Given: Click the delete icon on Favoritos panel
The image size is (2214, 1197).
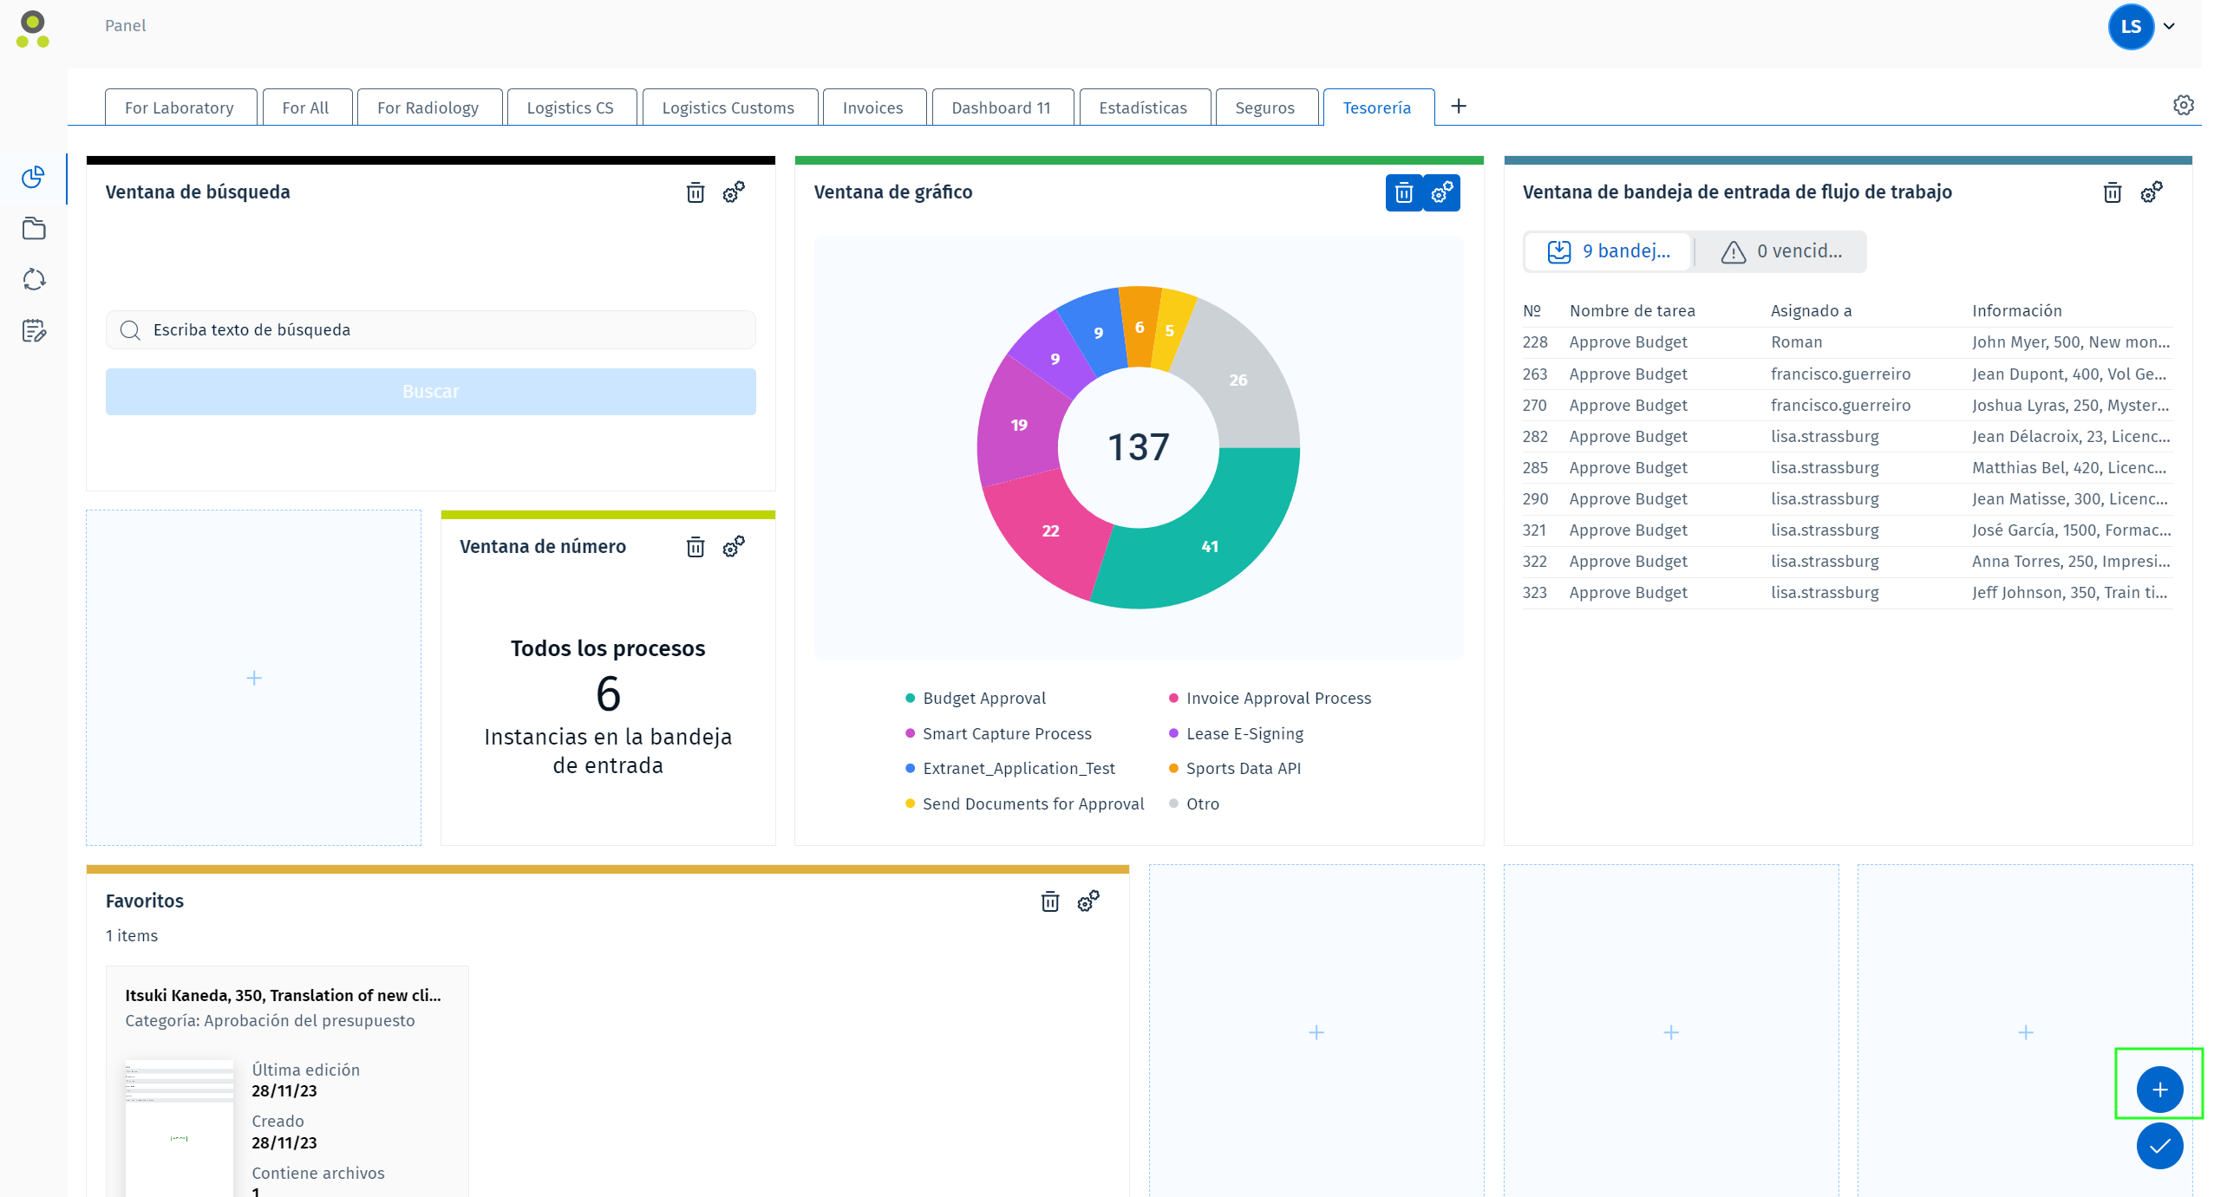Looking at the screenshot, I should [x=1049, y=902].
